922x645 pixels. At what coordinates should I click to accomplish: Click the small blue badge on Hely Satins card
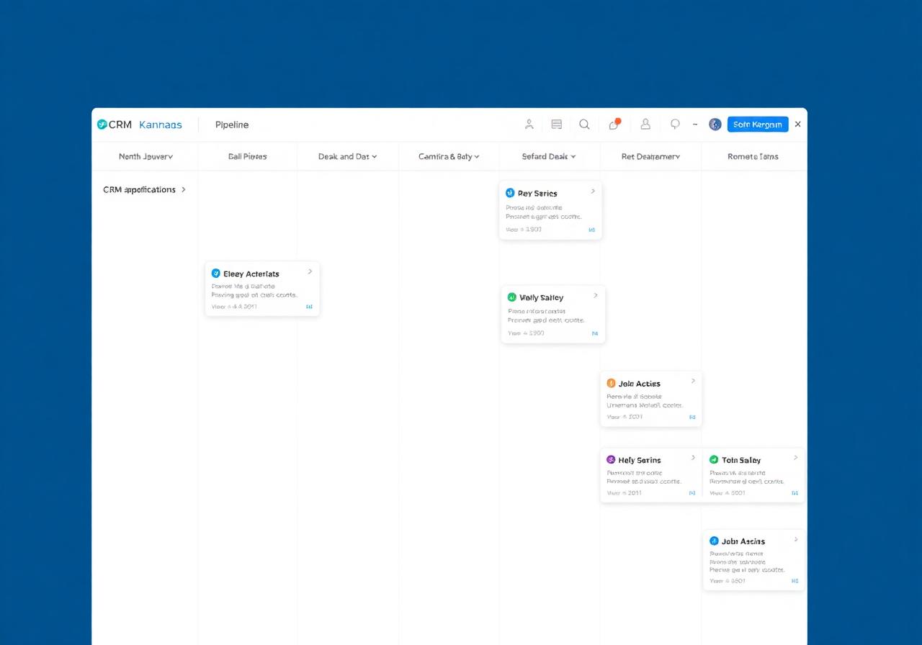(692, 493)
